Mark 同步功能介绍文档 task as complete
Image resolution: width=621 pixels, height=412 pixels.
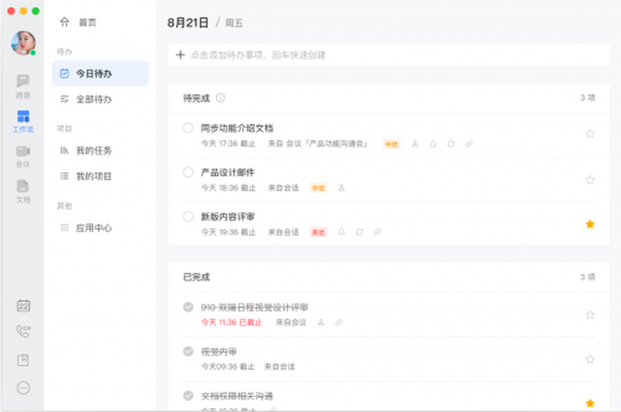click(188, 128)
